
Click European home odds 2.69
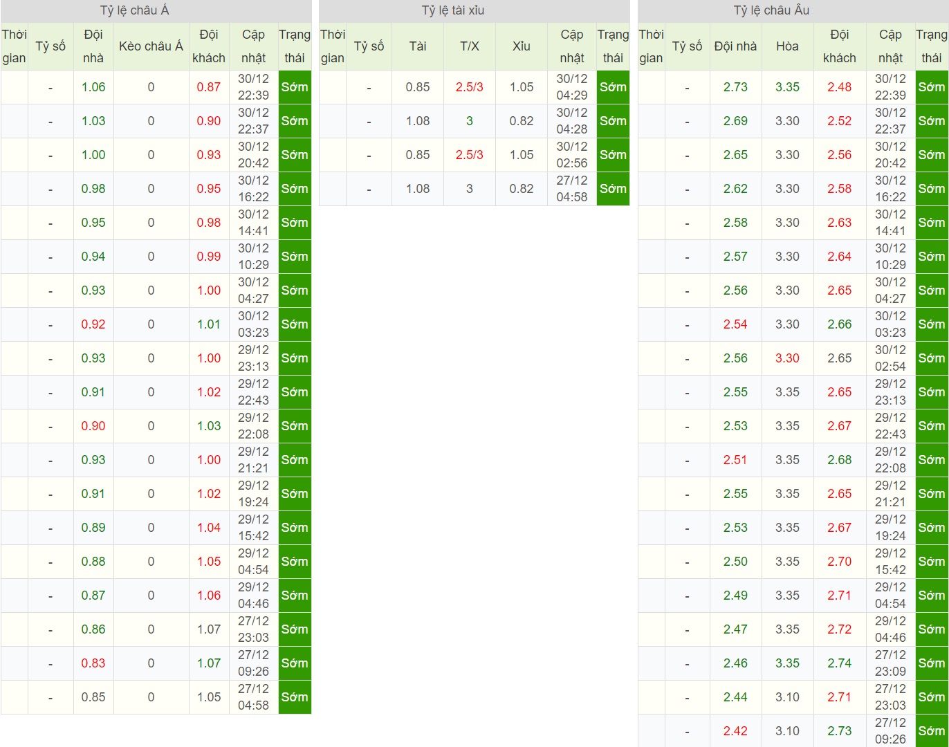[x=735, y=121]
